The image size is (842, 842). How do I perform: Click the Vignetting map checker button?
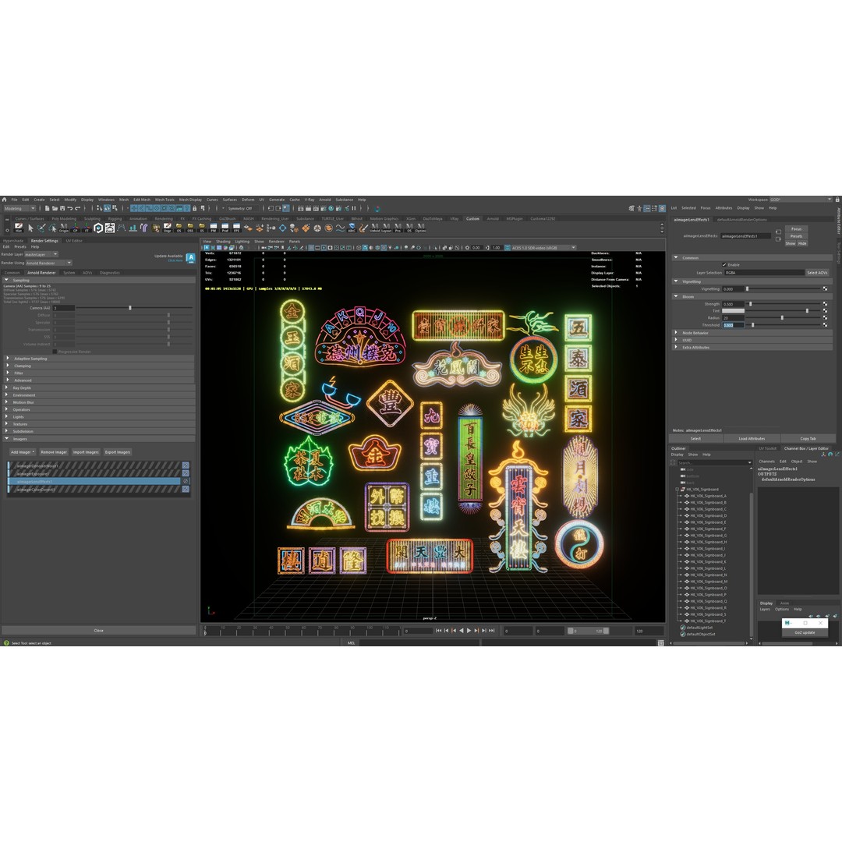[826, 289]
